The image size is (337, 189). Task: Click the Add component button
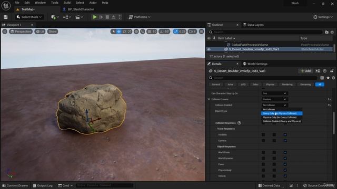pos(305,71)
